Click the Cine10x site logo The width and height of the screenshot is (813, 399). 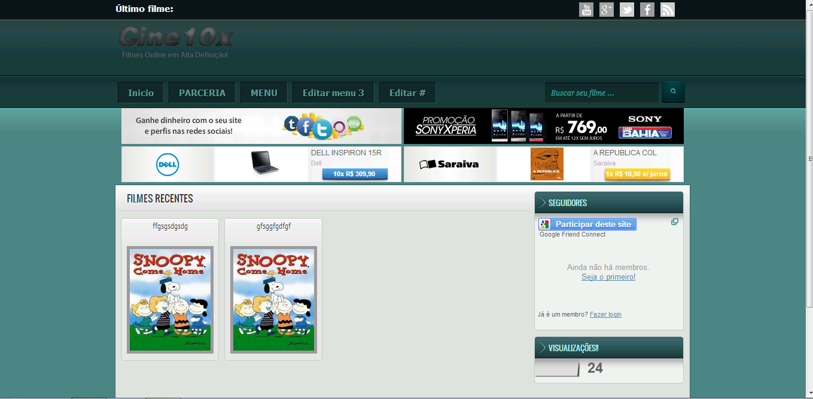click(175, 37)
